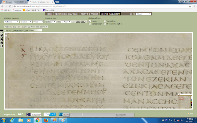Screen dimensions: 197x123
Task: Collapse the image panel with small toggle
Action: tap(5, 31)
